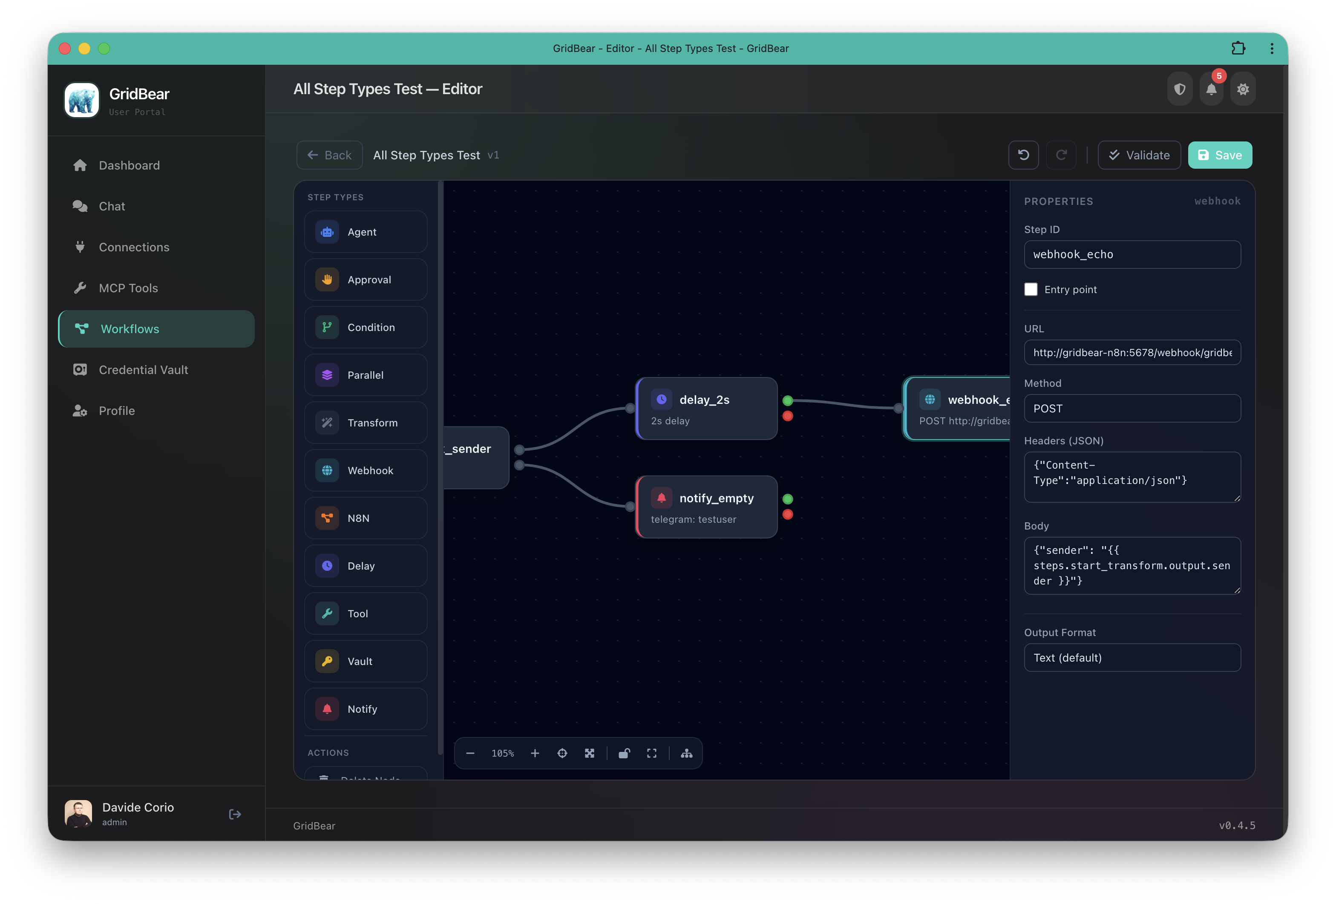Image resolution: width=1336 pixels, height=904 pixels.
Task: Open the Output Format dropdown
Action: pos(1132,657)
